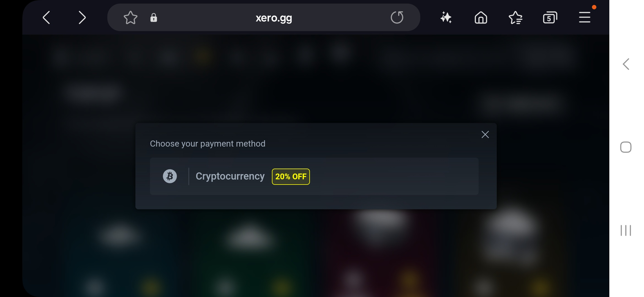
Task: Tap the yellow 20% OFF badge
Action: pyautogui.click(x=291, y=177)
